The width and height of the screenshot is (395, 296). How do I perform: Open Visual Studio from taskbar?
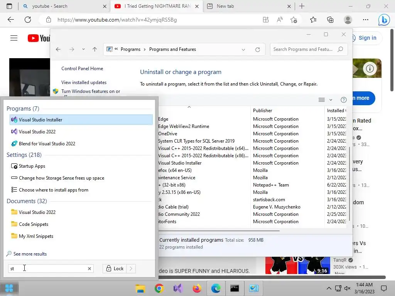click(178, 288)
